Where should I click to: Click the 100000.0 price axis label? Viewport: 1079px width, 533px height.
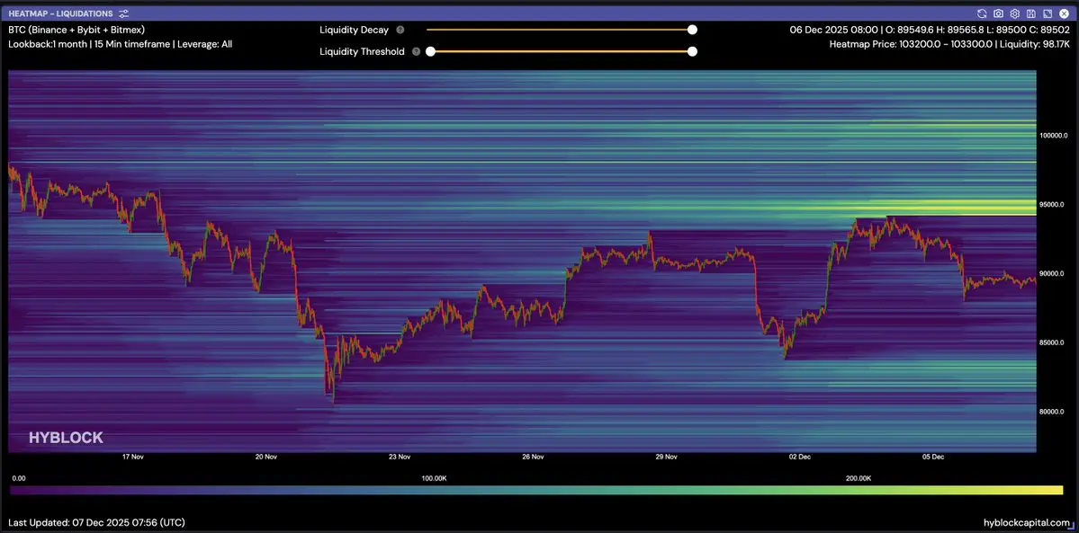point(1054,136)
